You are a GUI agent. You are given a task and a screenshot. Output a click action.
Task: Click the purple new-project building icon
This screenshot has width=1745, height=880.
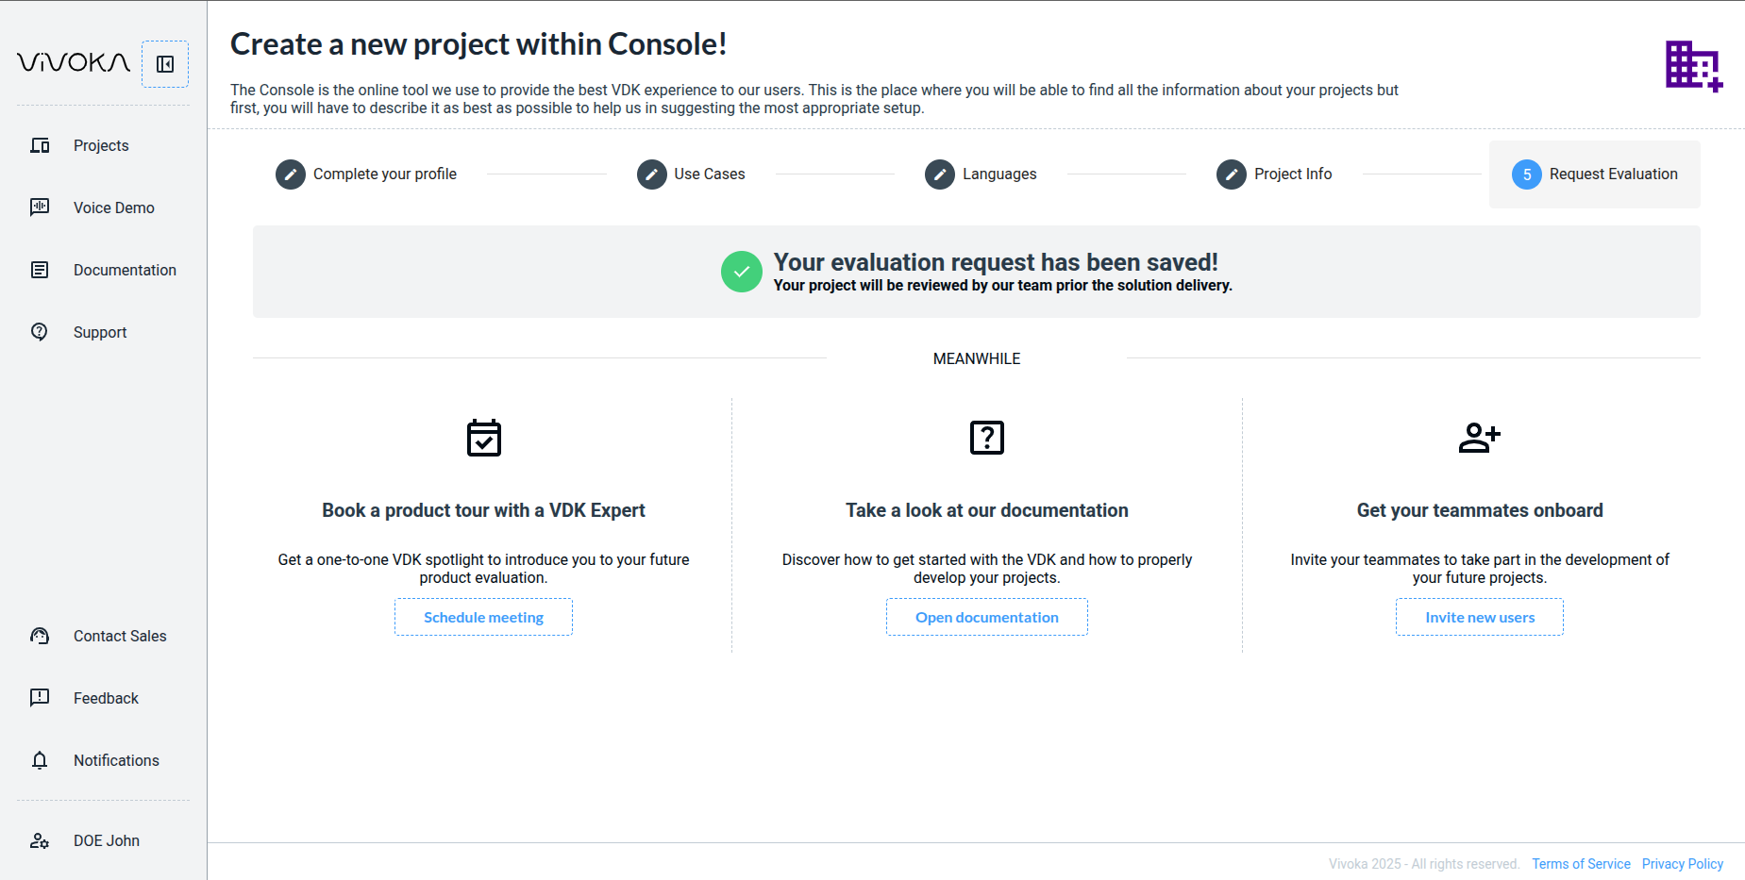[1693, 66]
